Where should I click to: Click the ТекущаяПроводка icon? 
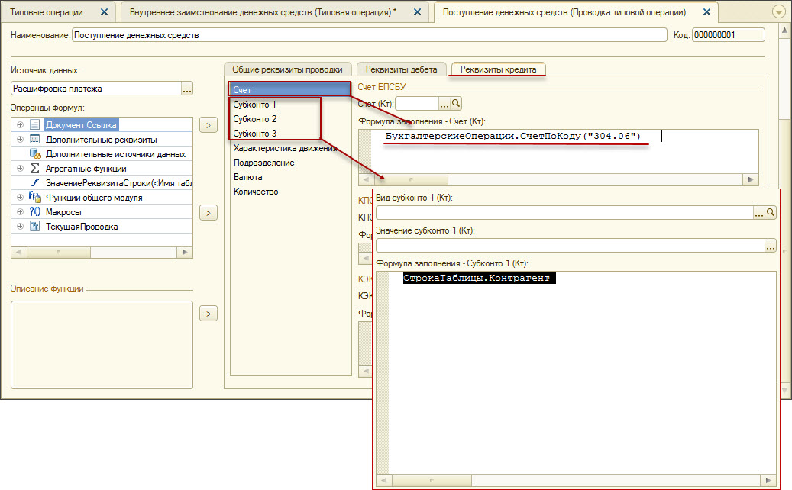(34, 227)
